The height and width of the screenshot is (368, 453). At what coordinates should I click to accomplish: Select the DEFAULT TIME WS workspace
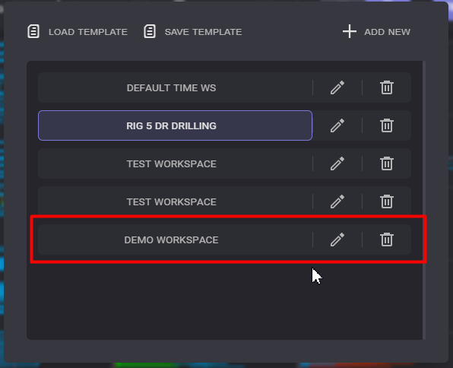click(x=175, y=87)
